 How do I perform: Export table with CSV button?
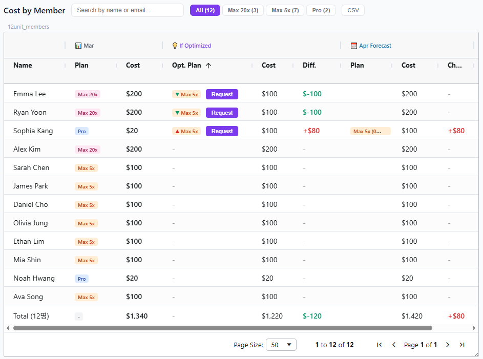(x=353, y=10)
